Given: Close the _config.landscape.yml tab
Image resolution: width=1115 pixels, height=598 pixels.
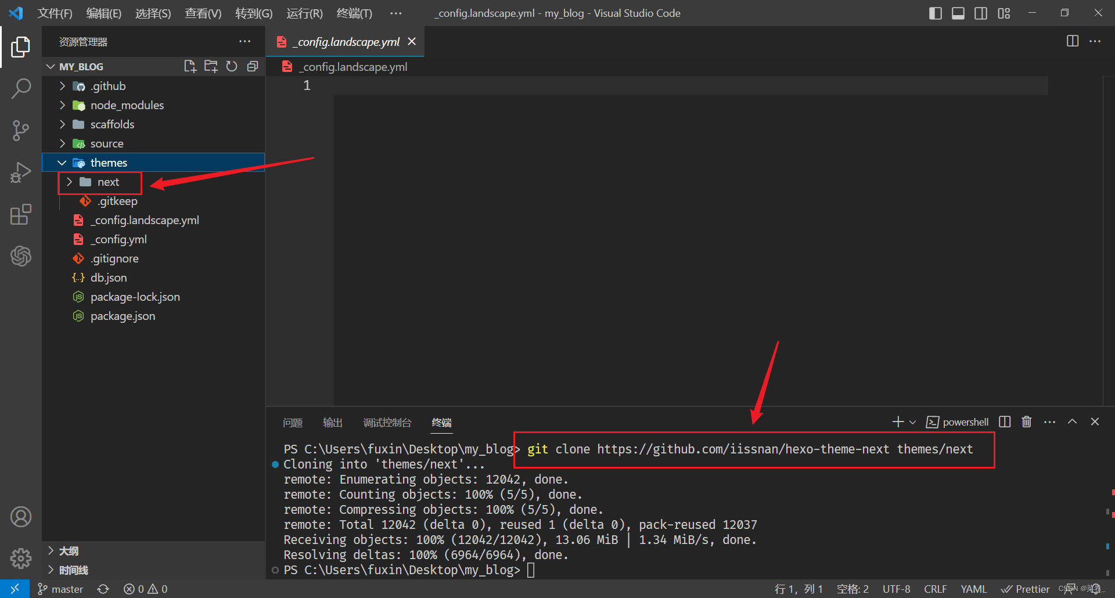Looking at the screenshot, I should click(x=412, y=41).
